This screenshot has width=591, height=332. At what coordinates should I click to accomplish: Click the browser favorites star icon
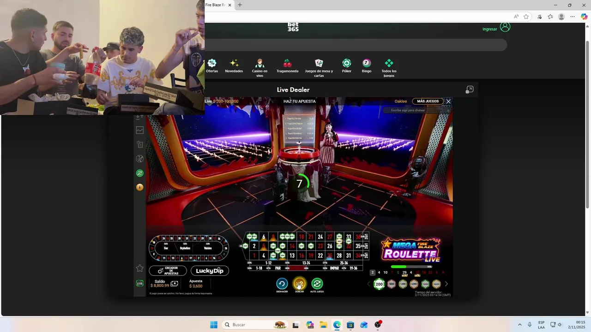pyautogui.click(x=526, y=17)
